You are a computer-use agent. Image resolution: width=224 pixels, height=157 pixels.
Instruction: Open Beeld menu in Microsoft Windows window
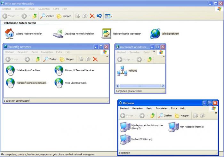[x=147, y=52]
